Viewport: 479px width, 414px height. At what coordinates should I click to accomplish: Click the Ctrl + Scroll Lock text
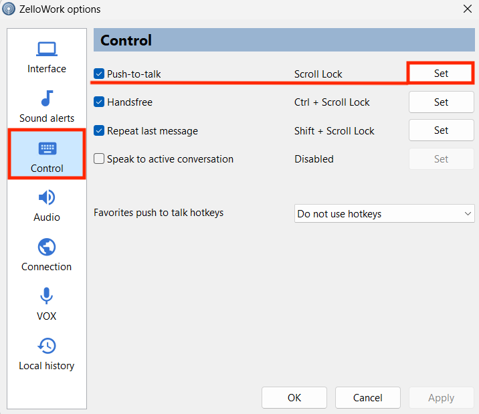point(332,102)
